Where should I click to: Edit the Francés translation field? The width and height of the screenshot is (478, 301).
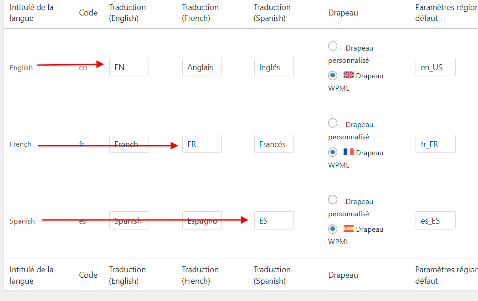[273, 144]
